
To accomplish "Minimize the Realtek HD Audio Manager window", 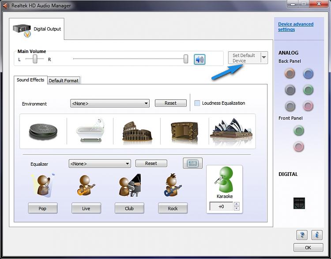I will coord(293,4).
